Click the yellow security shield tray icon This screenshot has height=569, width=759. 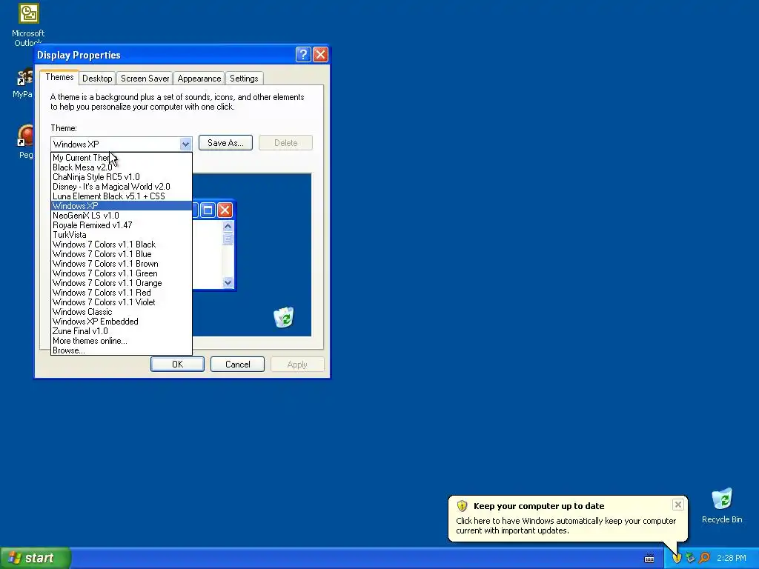point(676,558)
